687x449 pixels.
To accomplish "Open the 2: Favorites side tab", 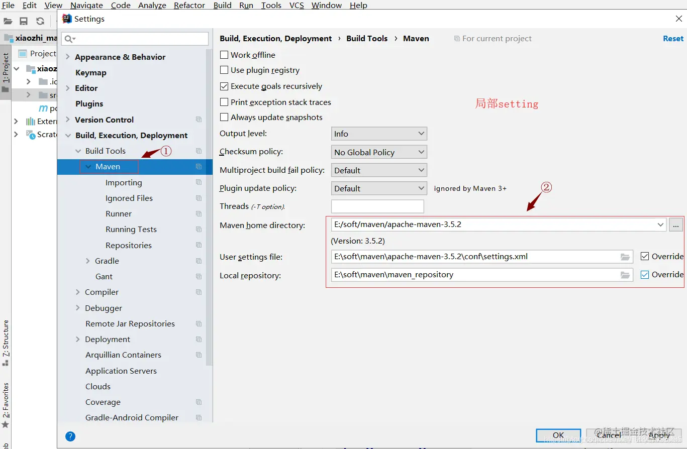I will pos(6,405).
